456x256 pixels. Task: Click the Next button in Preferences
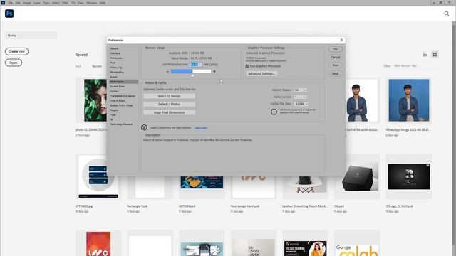(x=336, y=73)
